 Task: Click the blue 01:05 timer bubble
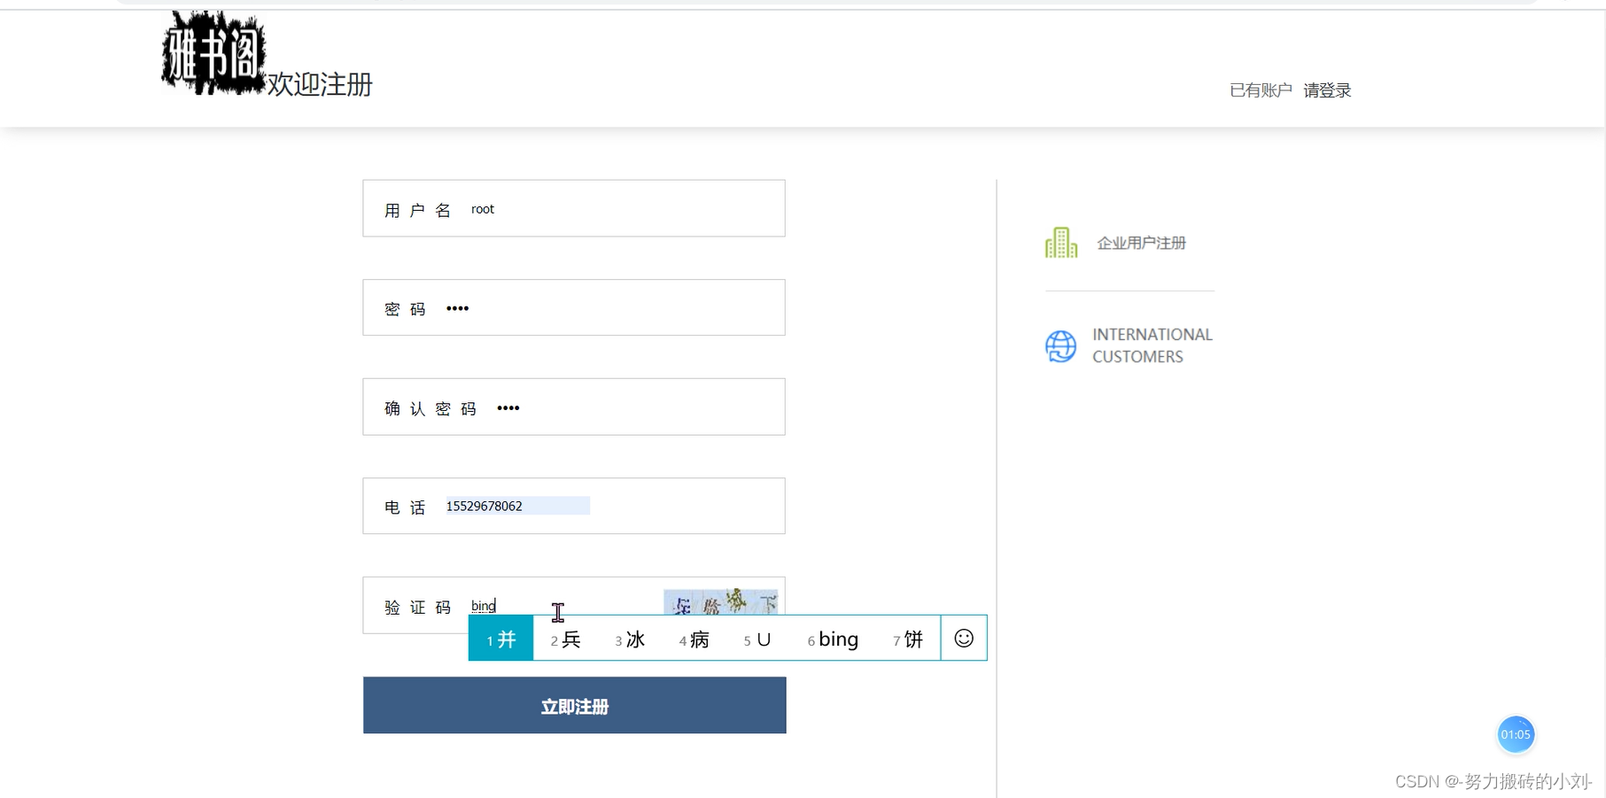tap(1515, 734)
